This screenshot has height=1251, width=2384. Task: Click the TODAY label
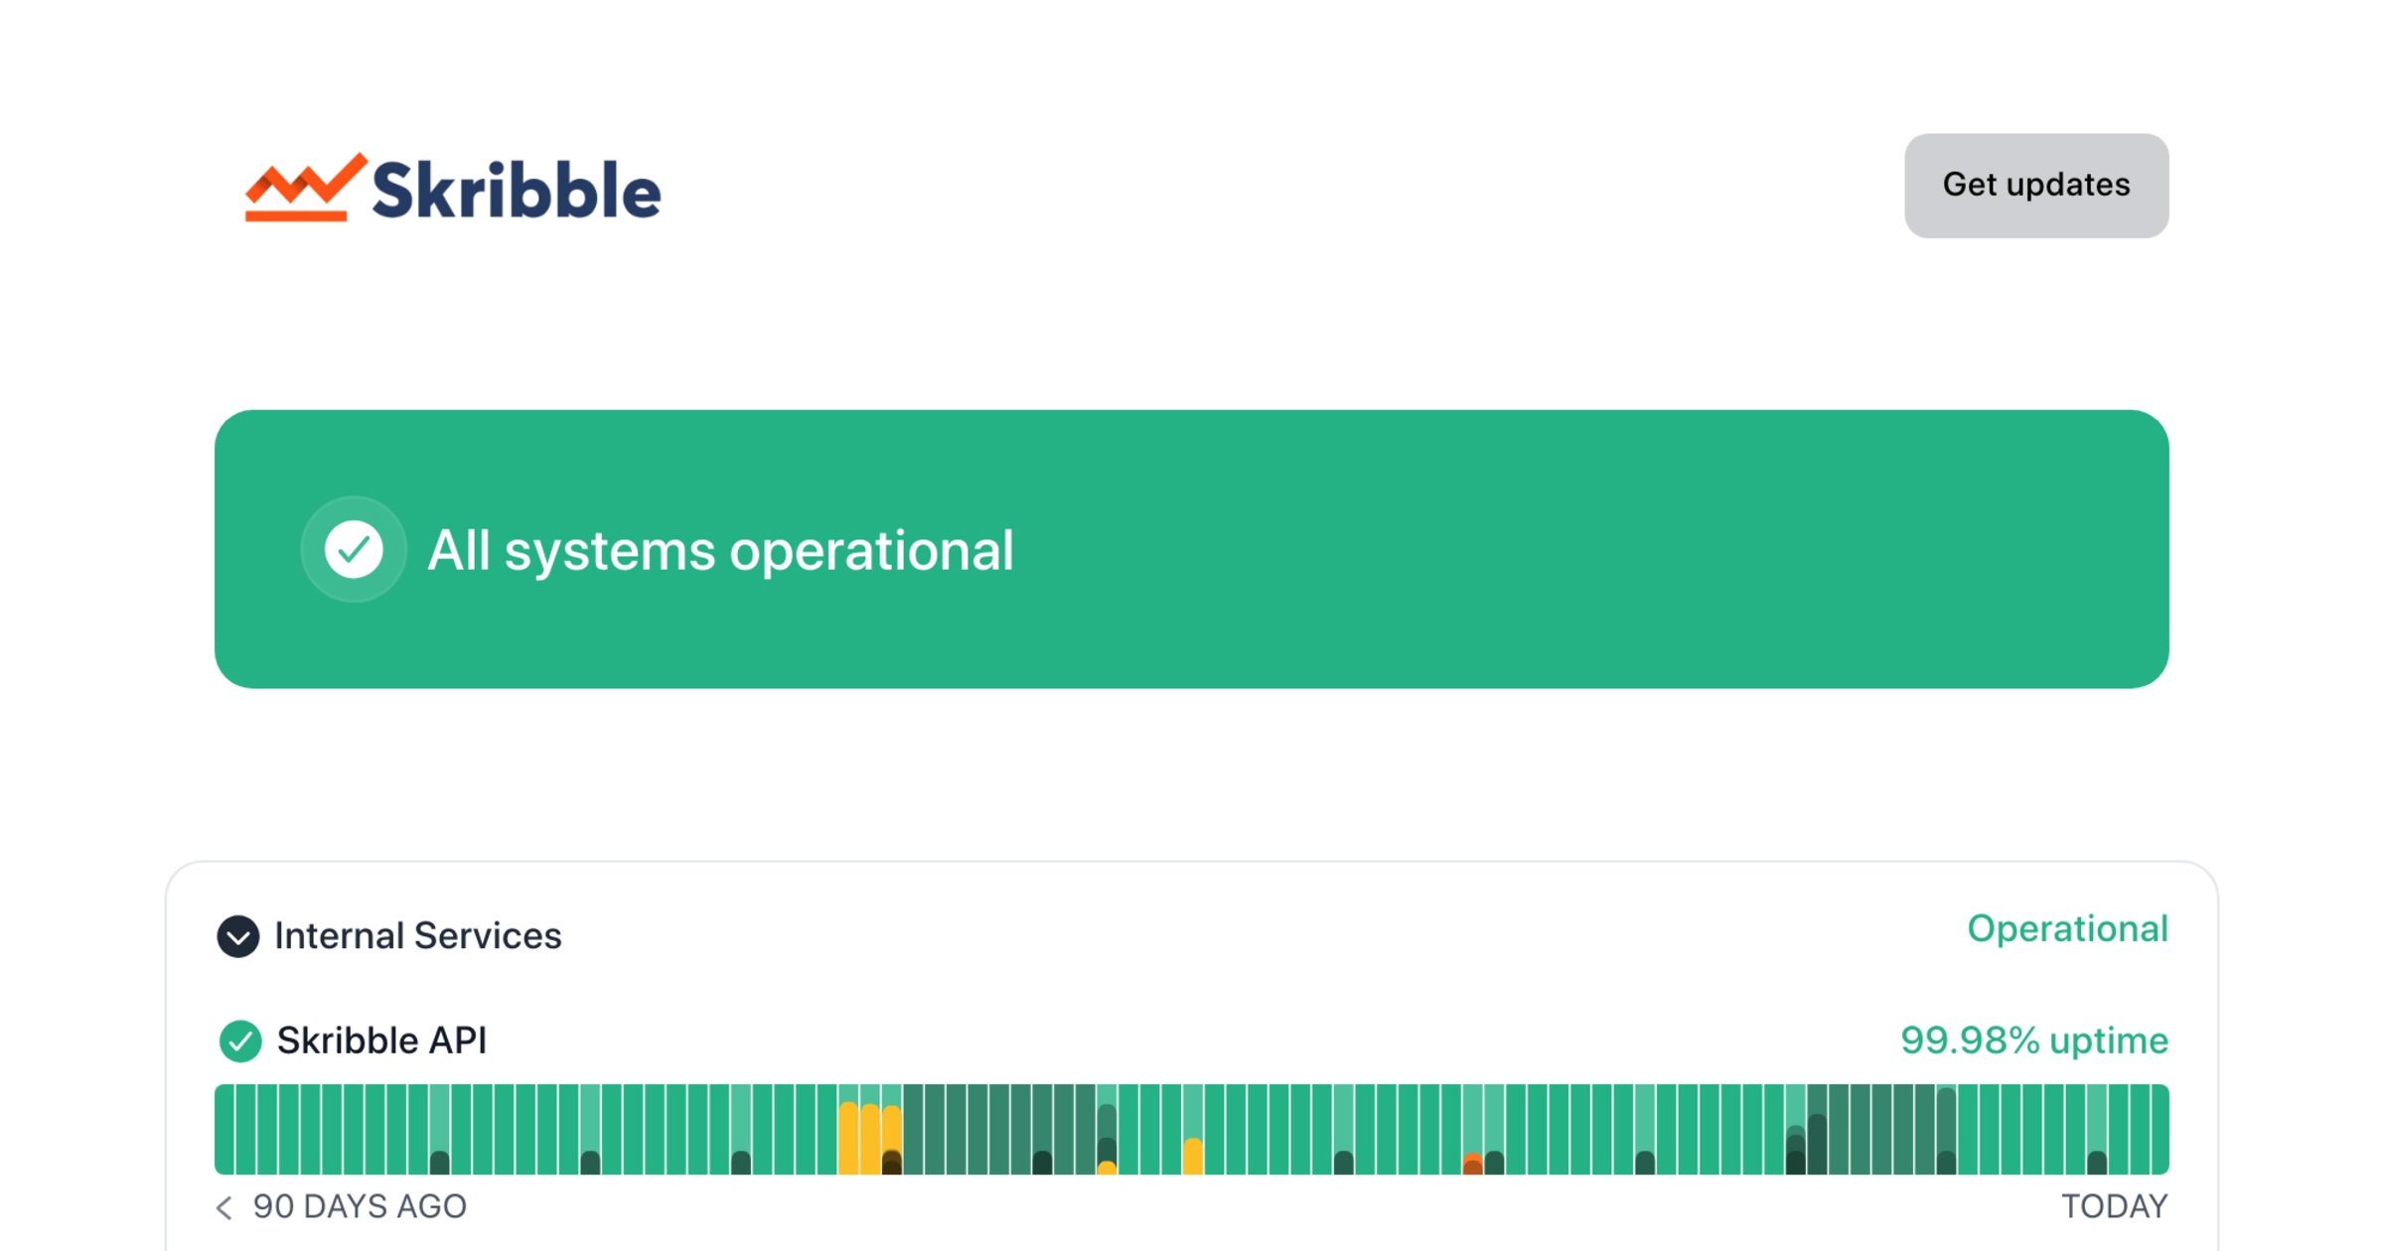point(2114,1207)
